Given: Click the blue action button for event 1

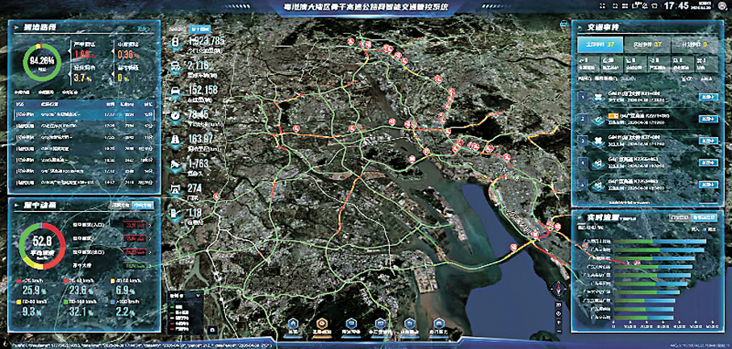Looking at the screenshot, I should (707, 97).
